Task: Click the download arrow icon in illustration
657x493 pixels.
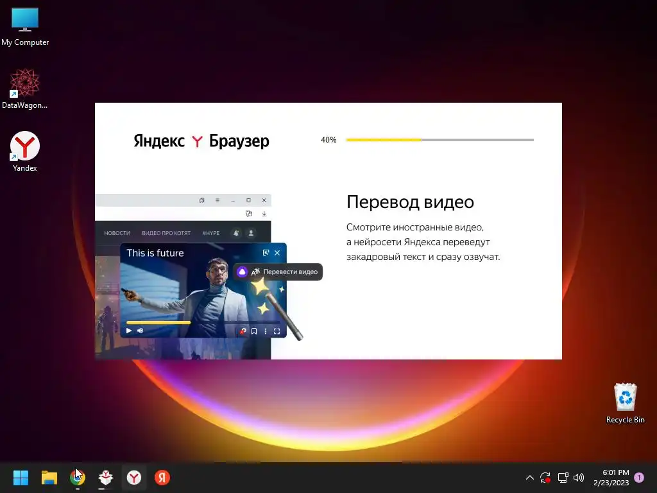Action: [x=264, y=214]
